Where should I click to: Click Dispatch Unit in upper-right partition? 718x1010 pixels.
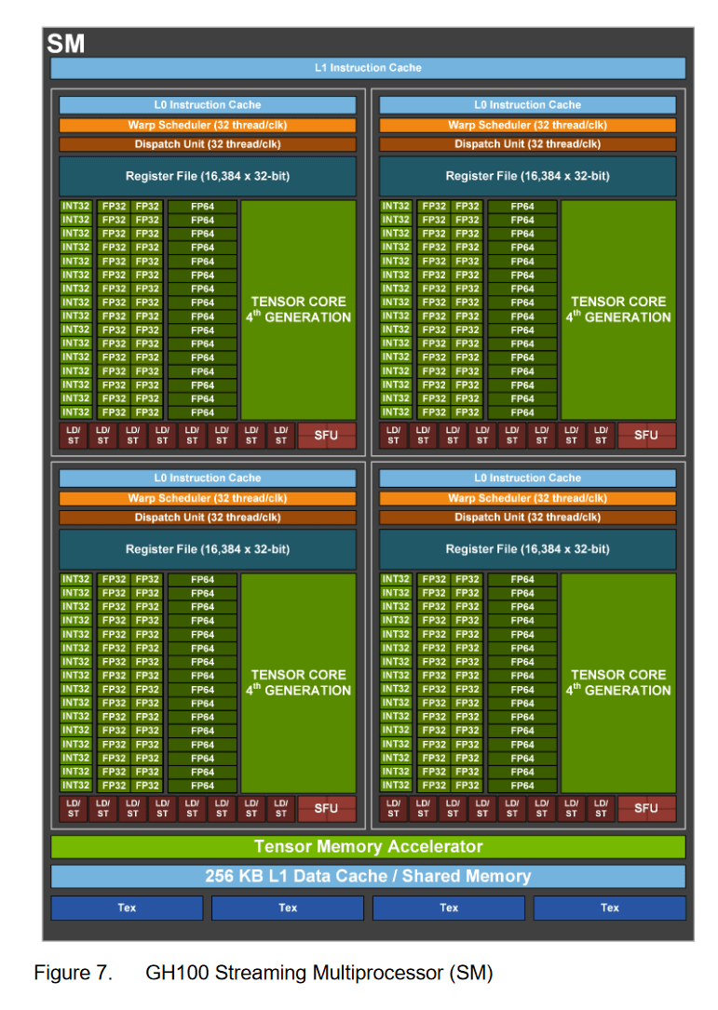click(x=528, y=144)
